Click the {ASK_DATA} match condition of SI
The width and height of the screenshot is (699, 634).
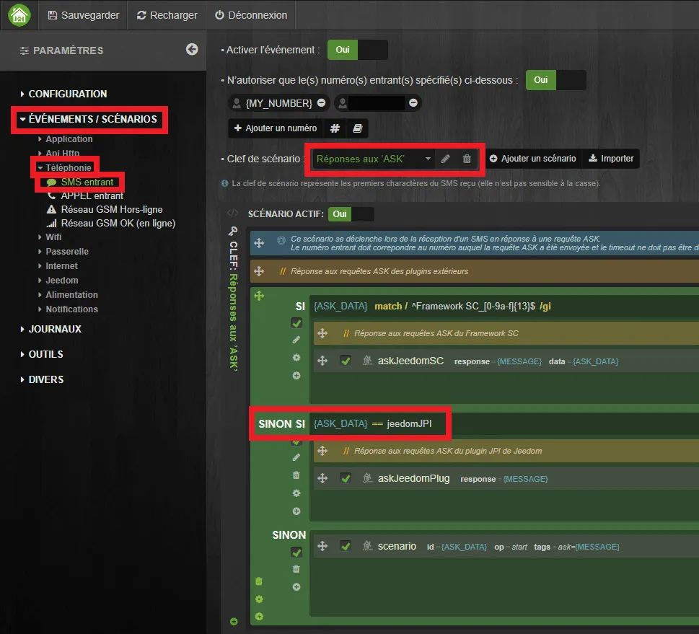pos(432,307)
